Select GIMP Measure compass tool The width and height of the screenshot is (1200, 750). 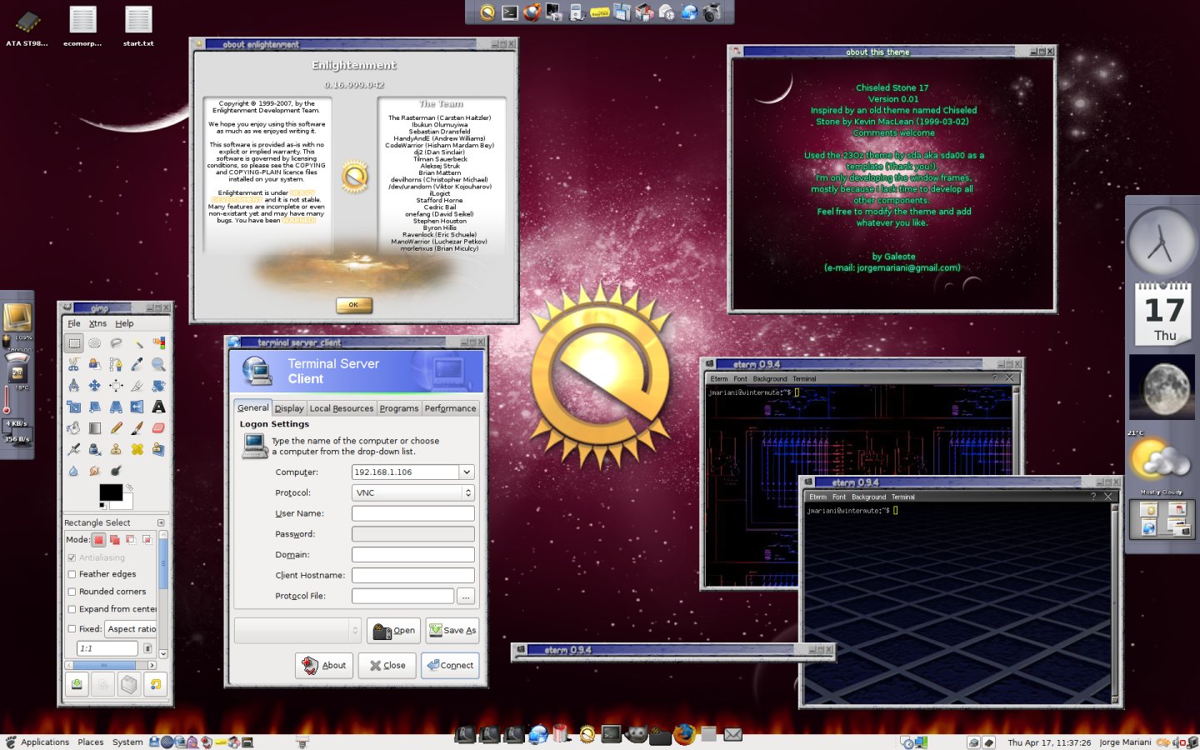(x=74, y=385)
